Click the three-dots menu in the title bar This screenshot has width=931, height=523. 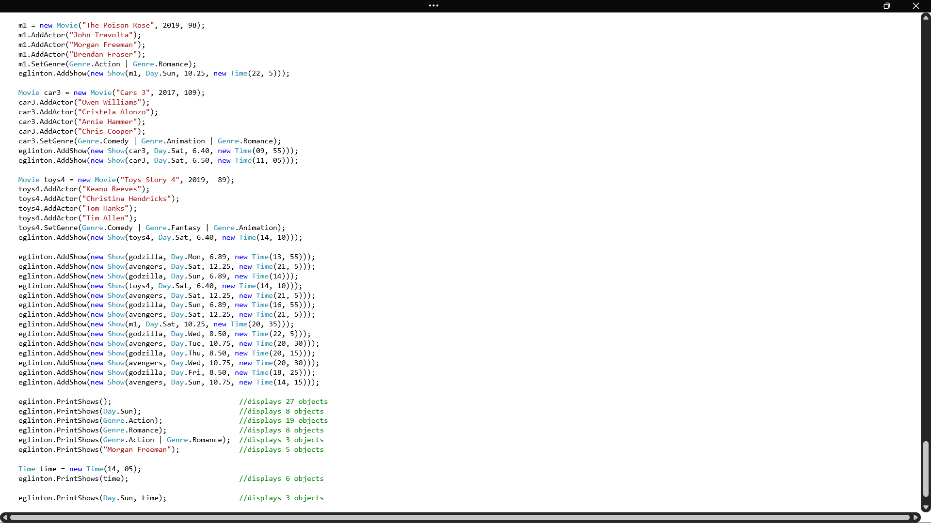click(433, 5)
